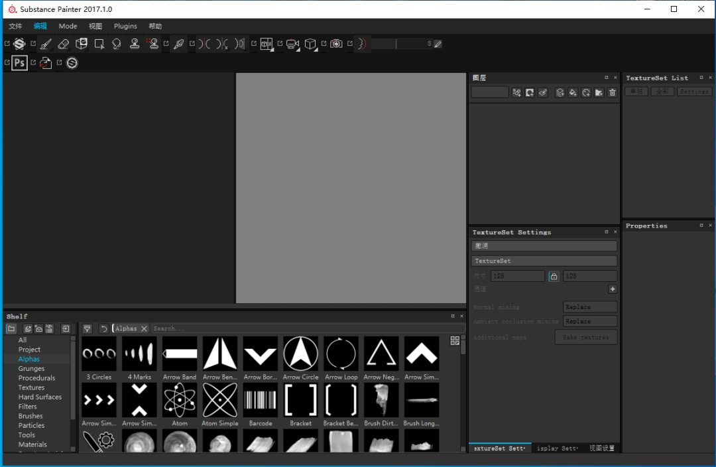This screenshot has width=716, height=467.
Task: Click the Bake textures button
Action: (586, 337)
